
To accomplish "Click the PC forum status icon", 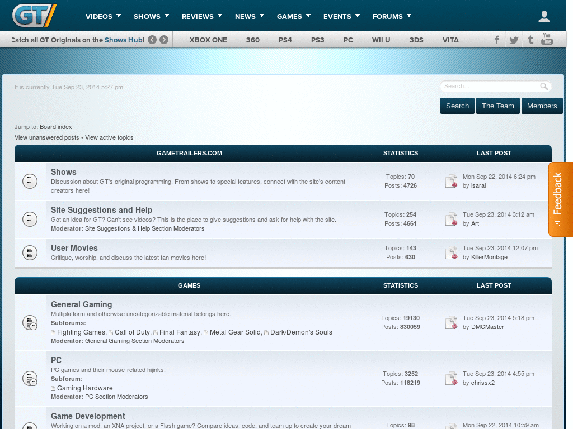I will click(30, 379).
